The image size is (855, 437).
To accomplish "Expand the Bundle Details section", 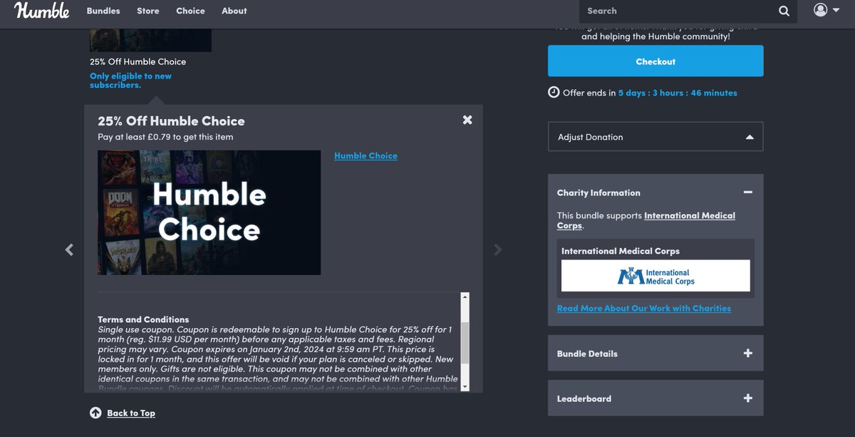I will (x=655, y=354).
